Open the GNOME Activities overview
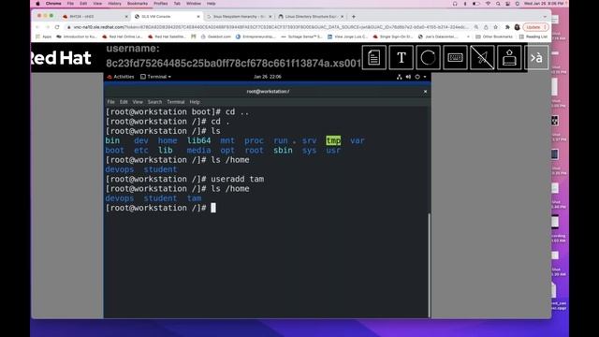This screenshot has width=599, height=337. click(121, 77)
